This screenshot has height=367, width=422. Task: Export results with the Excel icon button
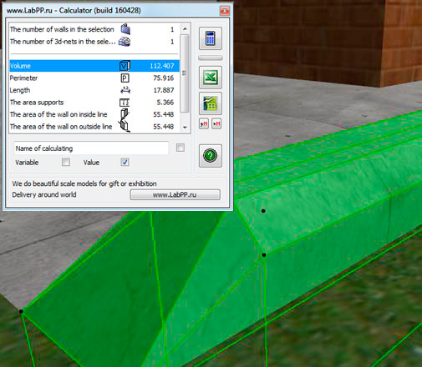(211, 78)
